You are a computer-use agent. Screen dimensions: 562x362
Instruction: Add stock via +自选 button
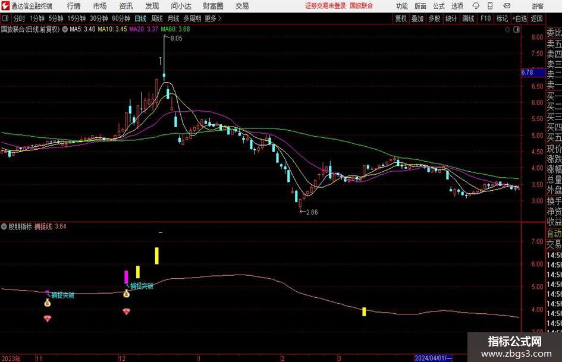[x=520, y=18]
